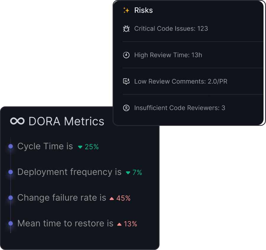Select the Change failure rate timeline dot
The width and height of the screenshot is (266, 250).
click(x=11, y=198)
